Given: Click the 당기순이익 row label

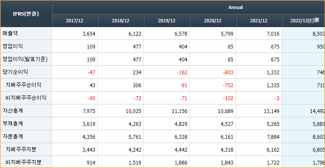Looking at the screenshot, I should coord(15,72).
